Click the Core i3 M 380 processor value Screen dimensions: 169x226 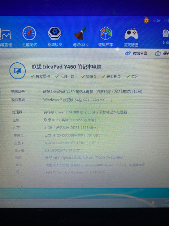[85, 112]
